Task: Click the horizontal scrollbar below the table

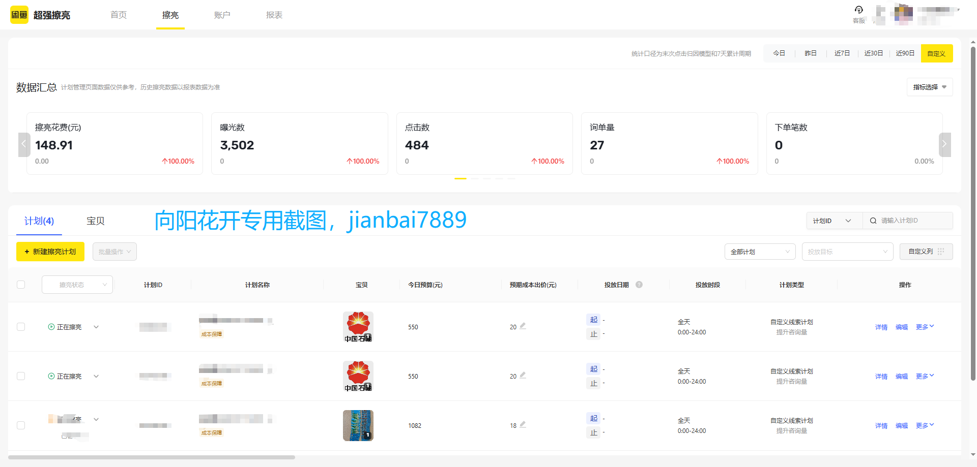Action: click(x=152, y=457)
